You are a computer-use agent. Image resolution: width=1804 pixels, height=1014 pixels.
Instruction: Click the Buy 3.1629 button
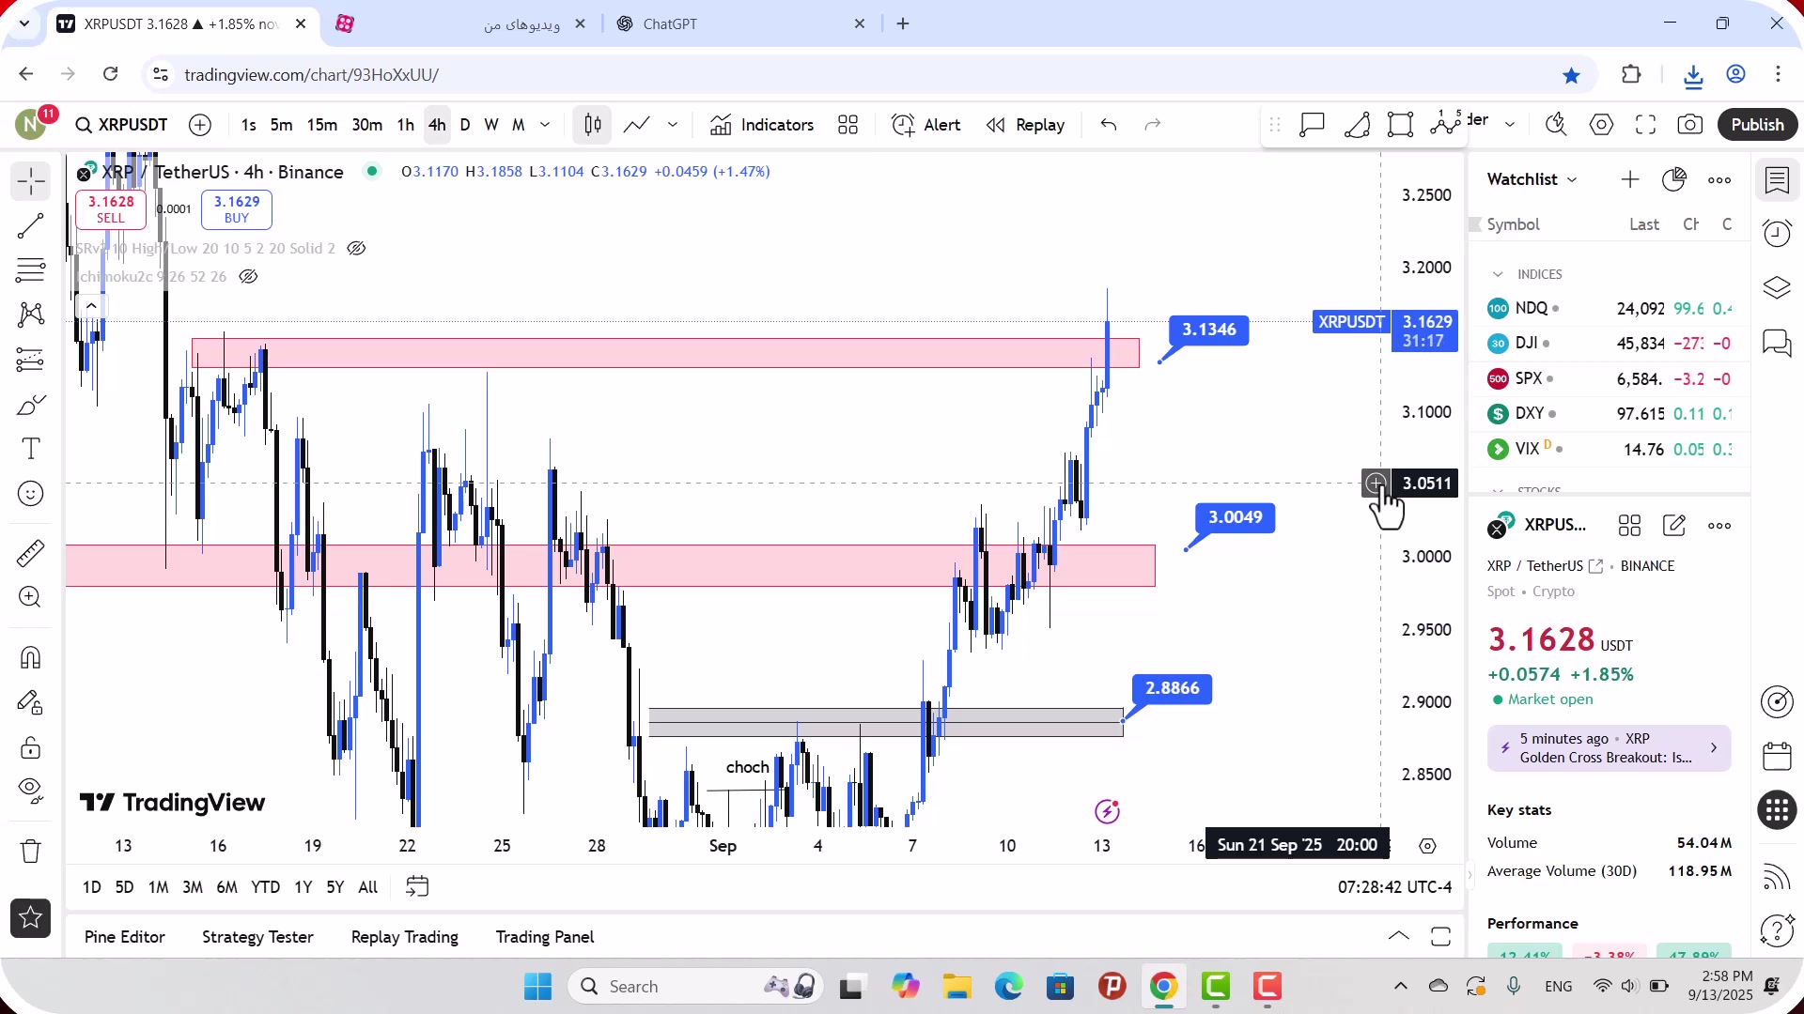coord(237,209)
